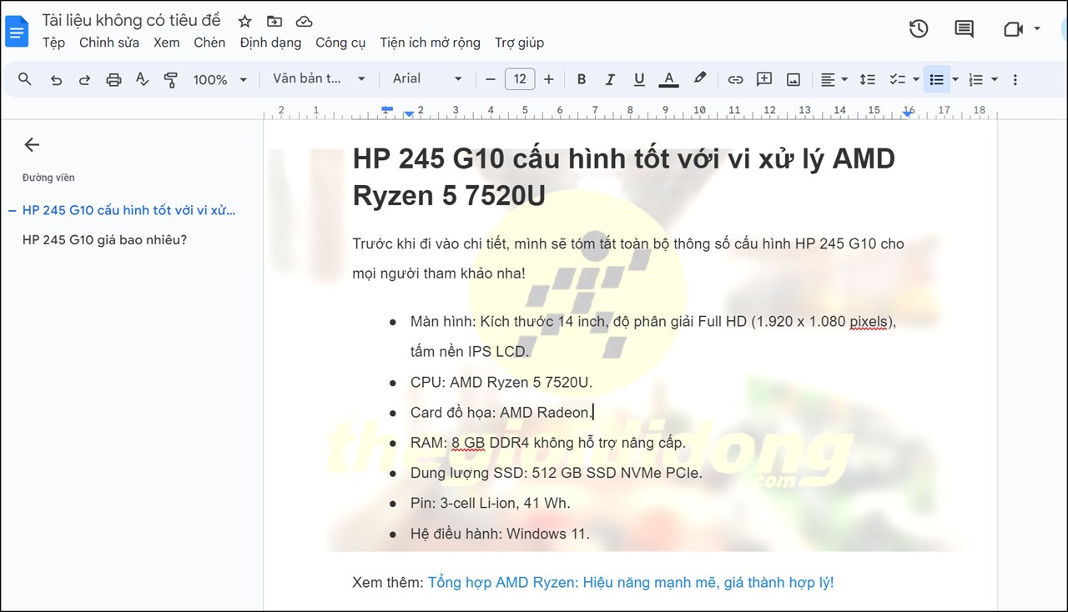1068x612 pixels.
Task: Click the right indent marker on ruler
Action: 907,113
